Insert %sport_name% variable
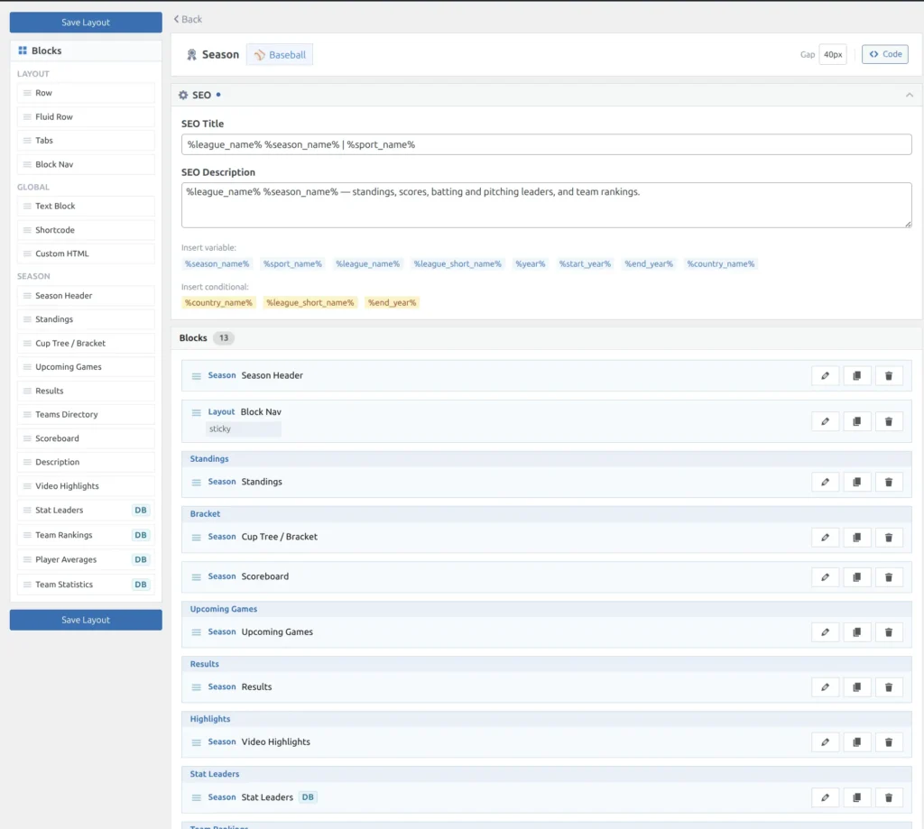 [292, 264]
